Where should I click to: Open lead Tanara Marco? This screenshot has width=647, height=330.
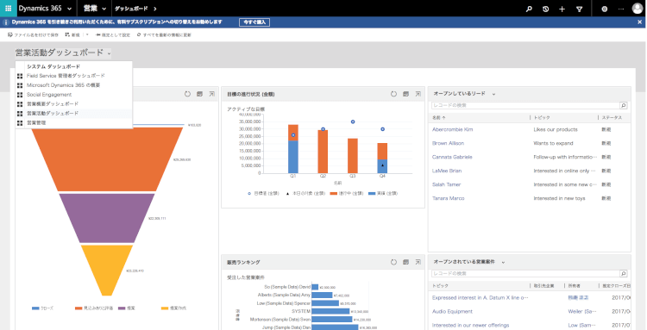tap(448, 198)
